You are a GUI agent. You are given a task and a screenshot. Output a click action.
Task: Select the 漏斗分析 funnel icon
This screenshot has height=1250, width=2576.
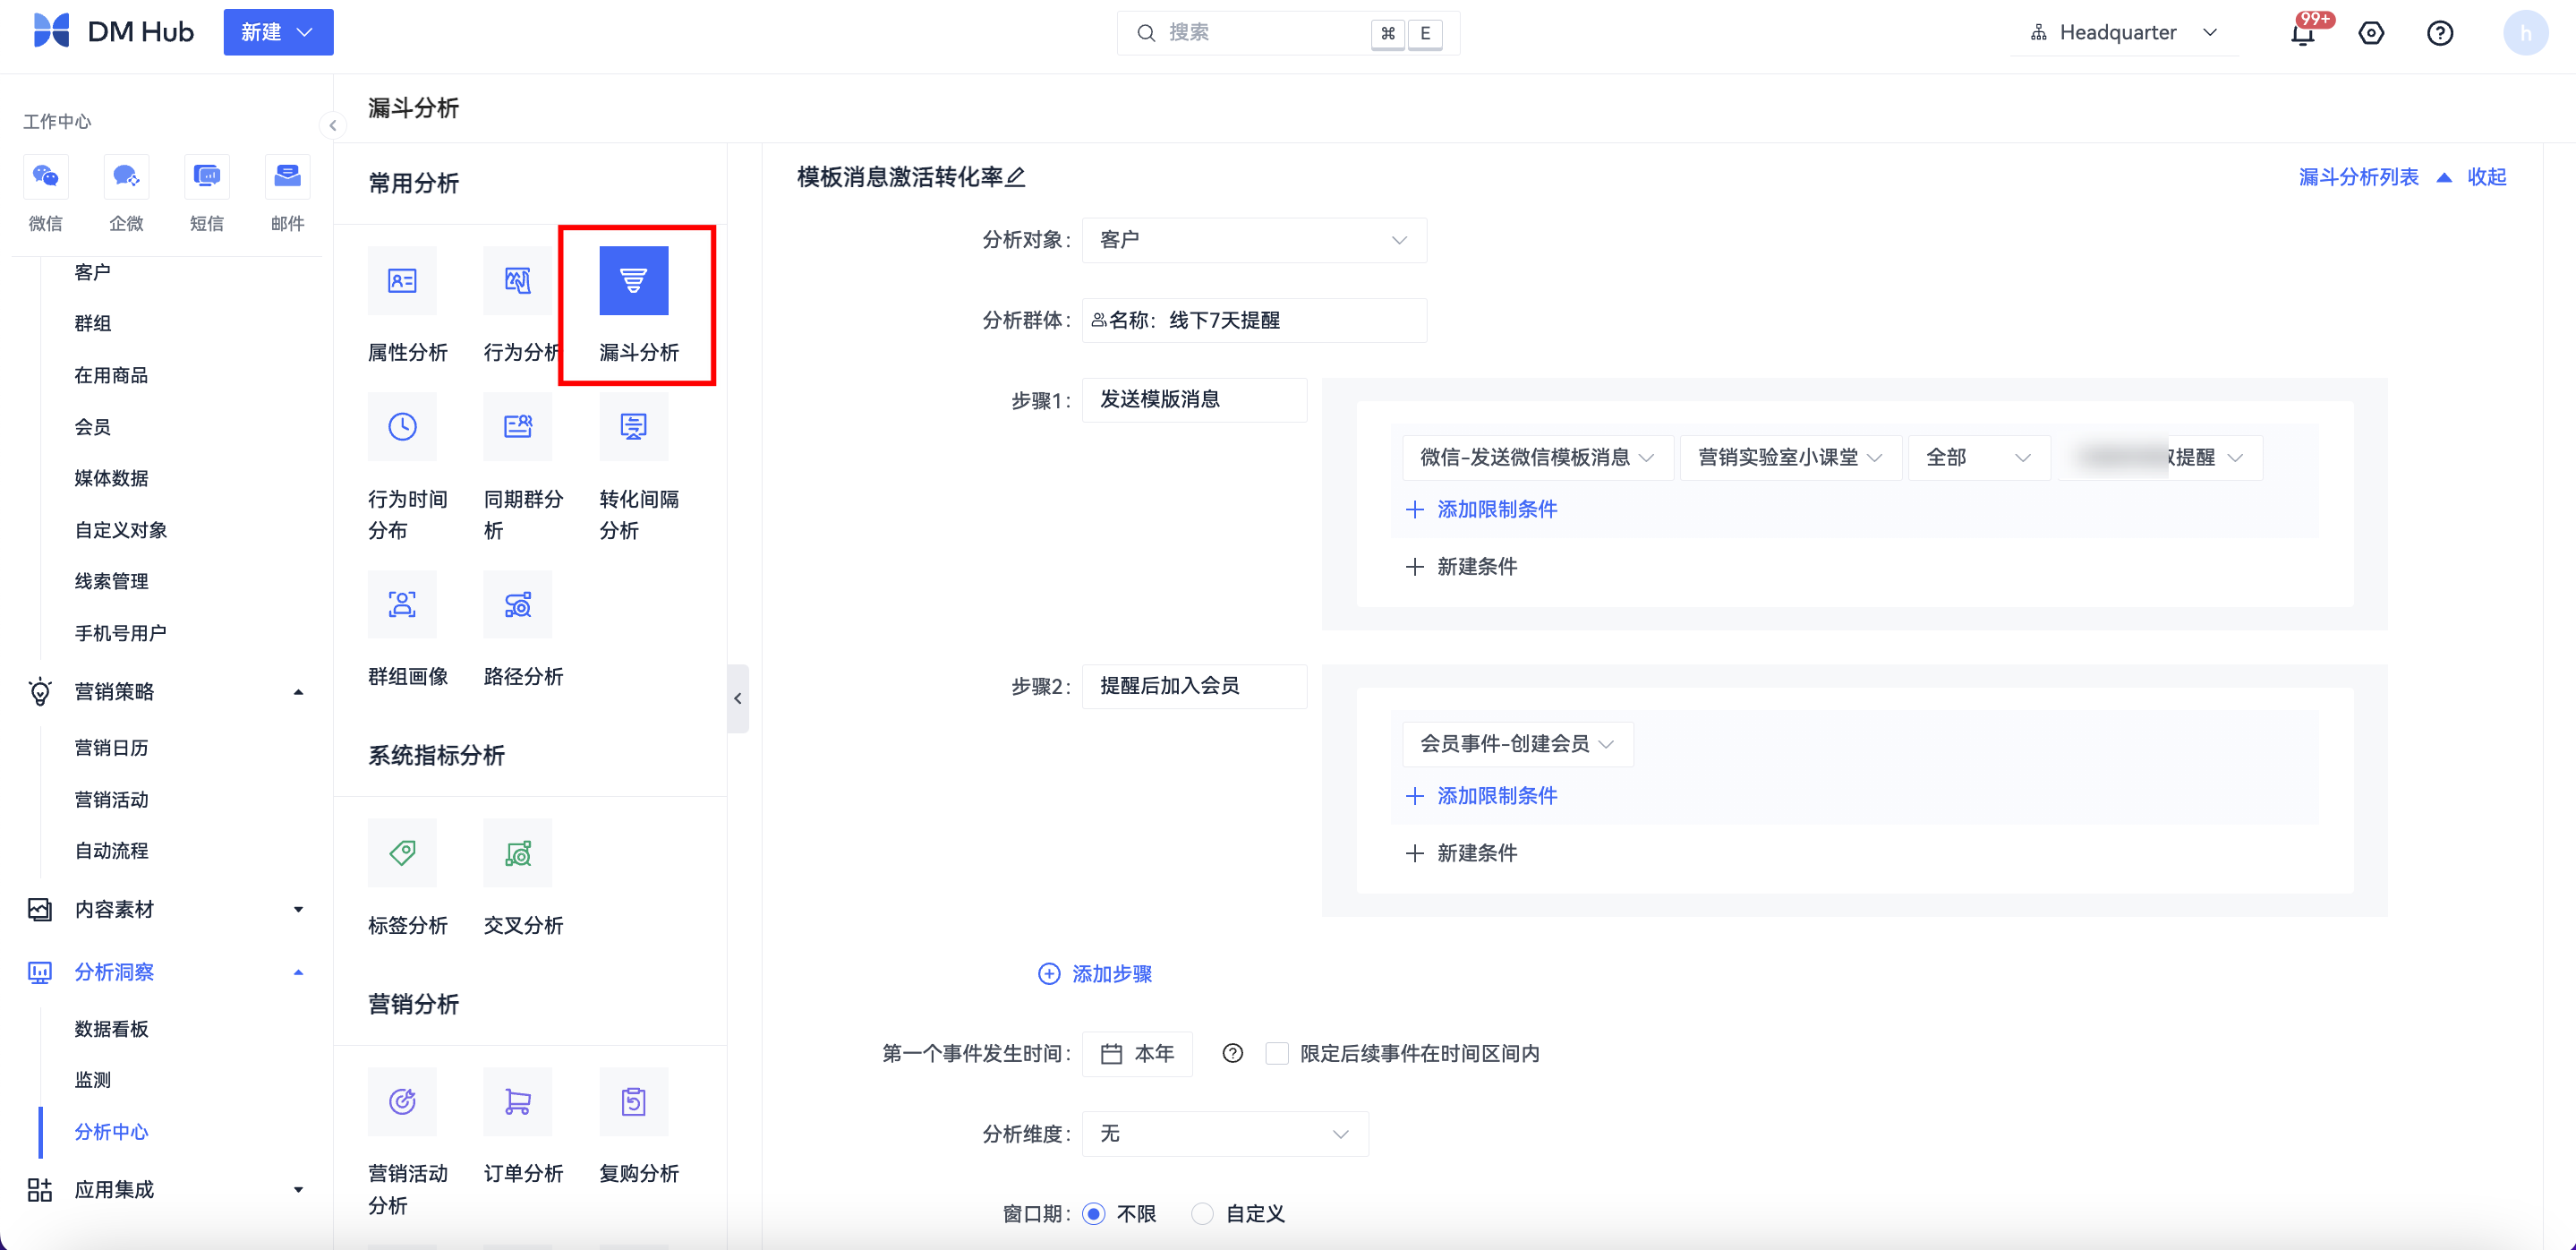[634, 281]
